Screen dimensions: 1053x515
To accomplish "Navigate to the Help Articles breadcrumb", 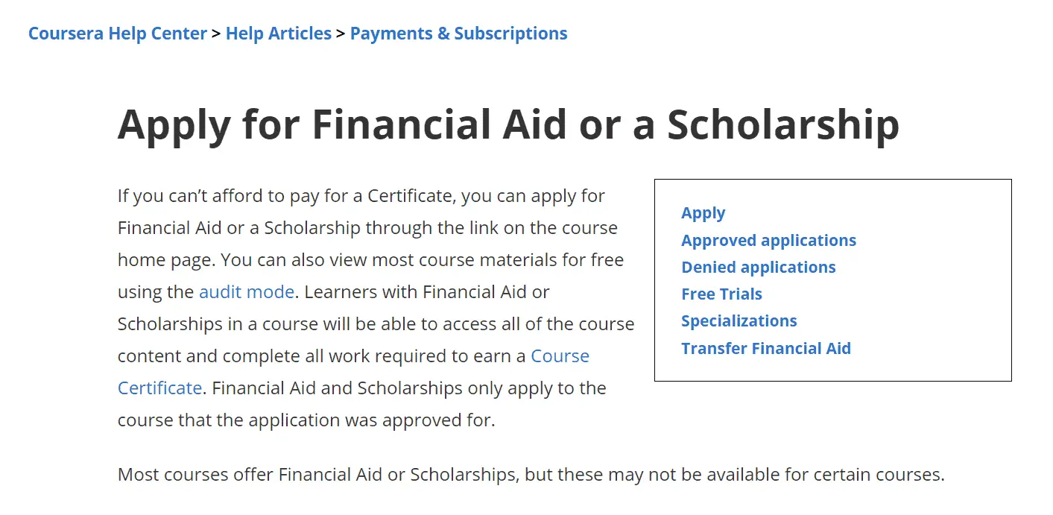I will [278, 33].
